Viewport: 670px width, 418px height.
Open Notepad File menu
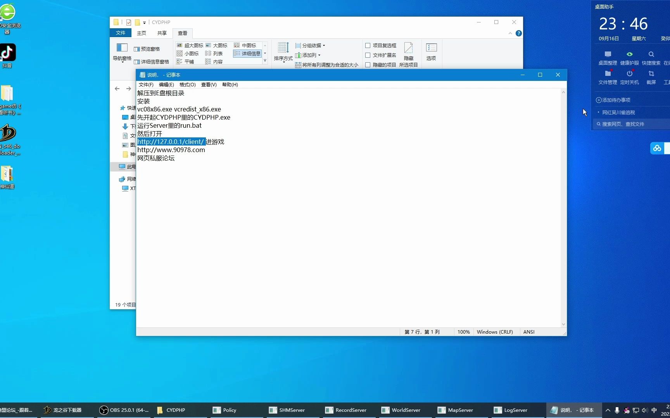pos(146,84)
